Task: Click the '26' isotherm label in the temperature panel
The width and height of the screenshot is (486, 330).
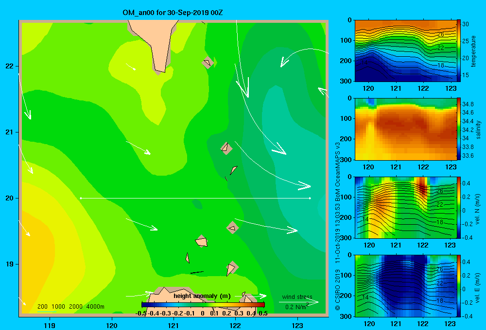Action: [441, 34]
